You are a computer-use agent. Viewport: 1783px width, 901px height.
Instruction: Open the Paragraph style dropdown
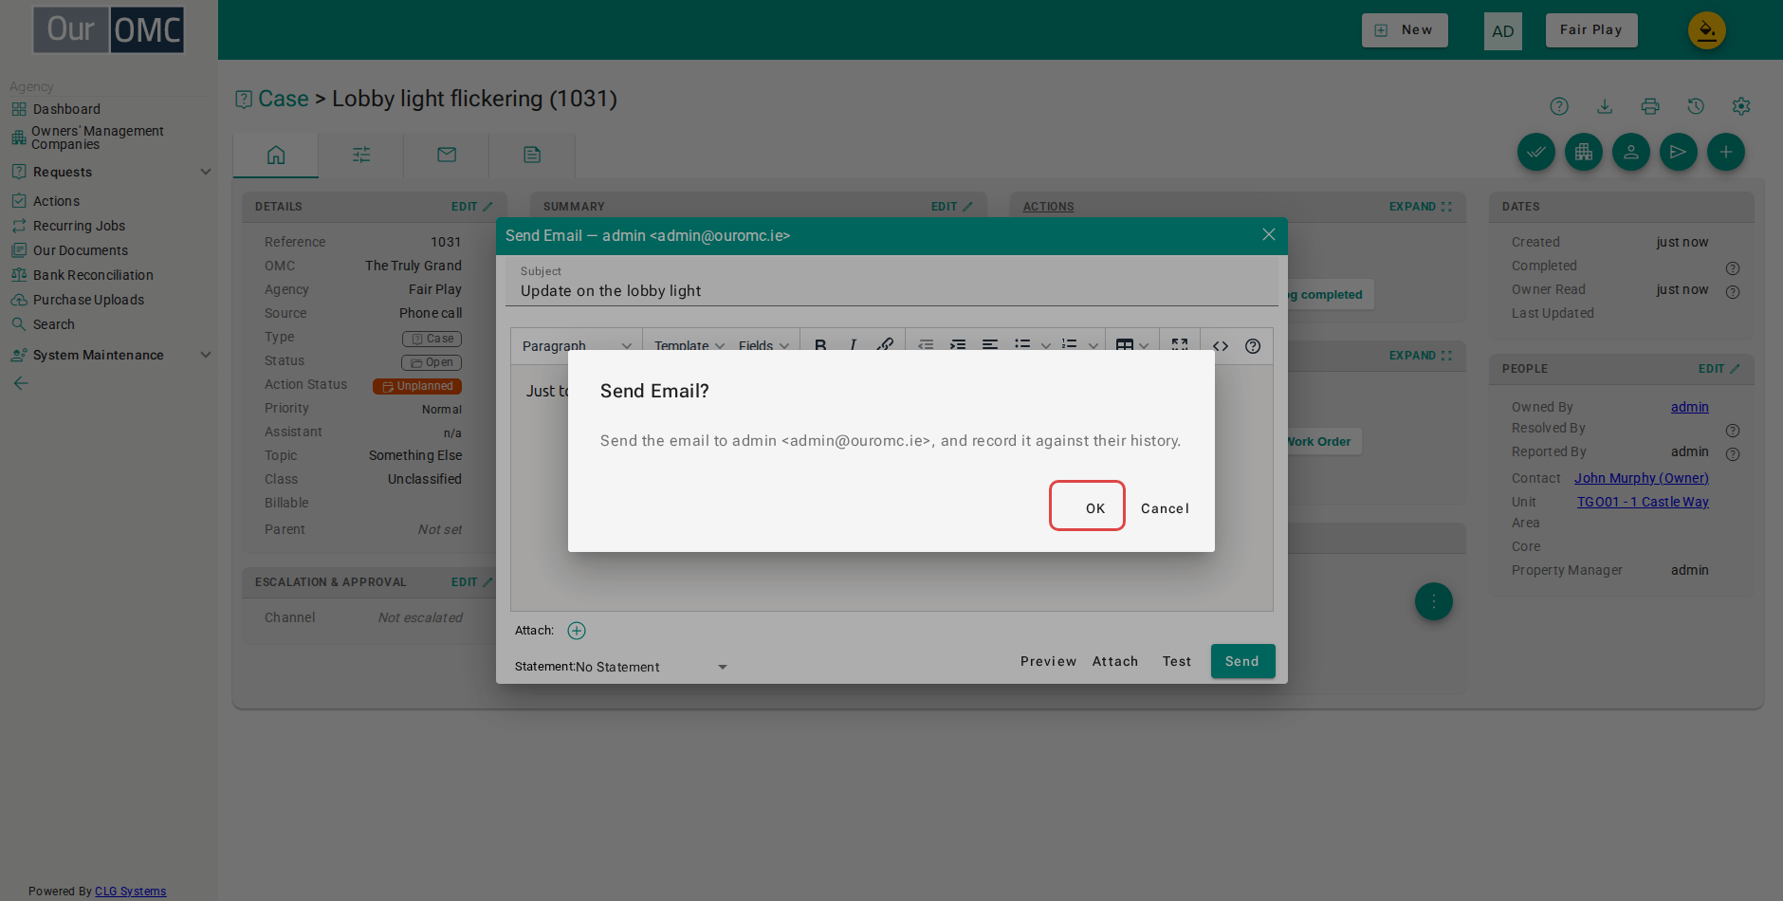[577, 346]
